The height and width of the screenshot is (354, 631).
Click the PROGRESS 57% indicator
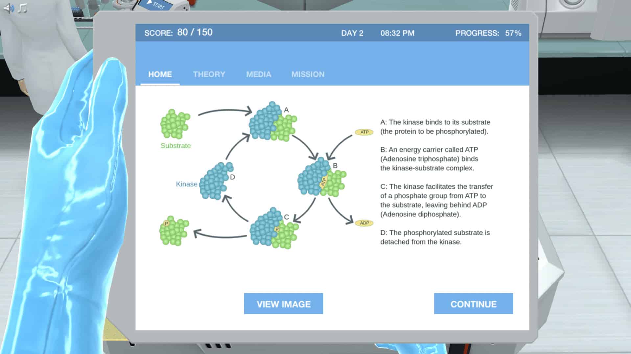tap(488, 33)
